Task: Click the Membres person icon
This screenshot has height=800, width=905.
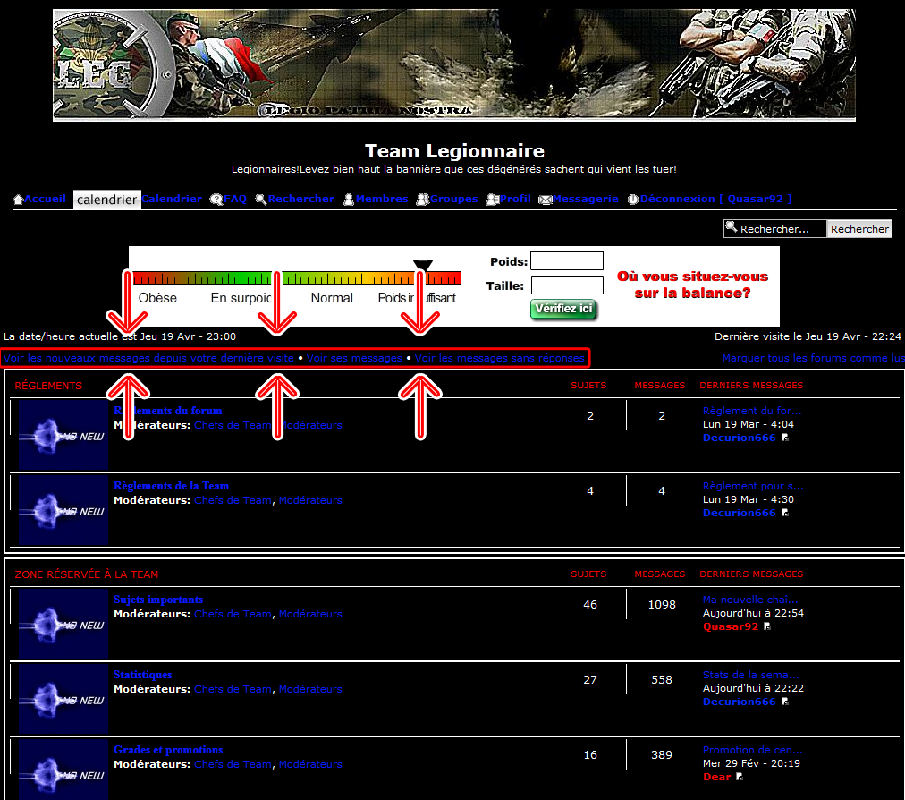Action: click(349, 200)
